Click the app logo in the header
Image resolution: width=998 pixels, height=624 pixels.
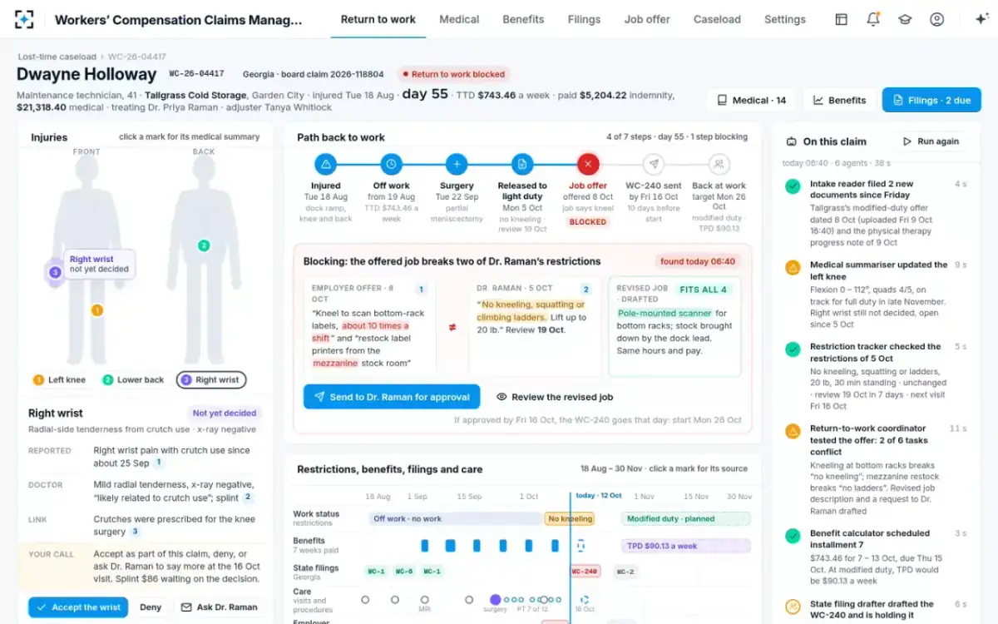pyautogui.click(x=25, y=19)
